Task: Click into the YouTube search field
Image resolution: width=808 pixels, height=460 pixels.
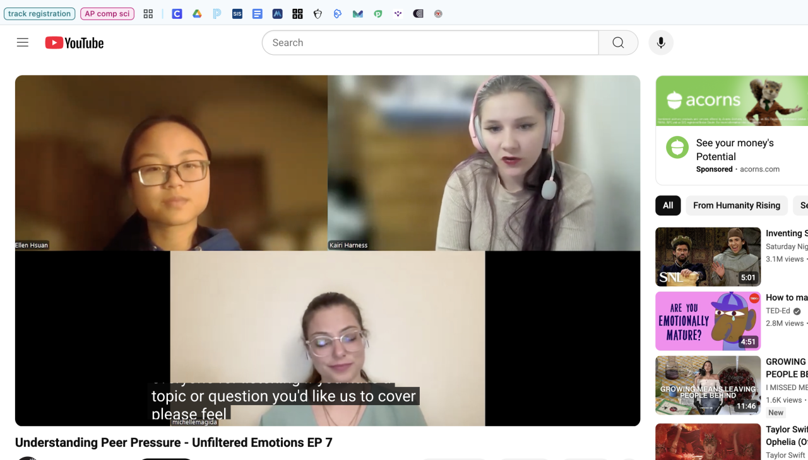Action: [x=429, y=43]
